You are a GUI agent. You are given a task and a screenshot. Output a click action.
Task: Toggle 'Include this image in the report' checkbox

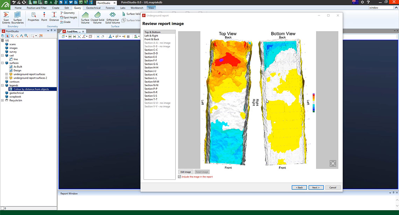pos(180,177)
